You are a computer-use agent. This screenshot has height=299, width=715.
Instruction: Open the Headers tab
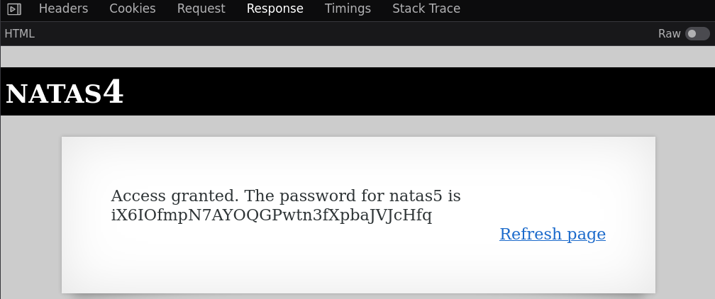tap(63, 9)
